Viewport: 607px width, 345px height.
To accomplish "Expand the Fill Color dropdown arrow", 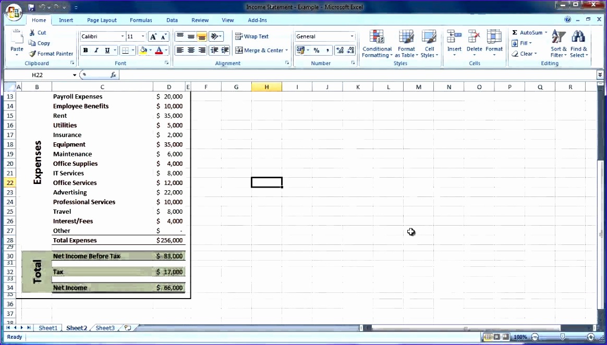I will tap(151, 51).
